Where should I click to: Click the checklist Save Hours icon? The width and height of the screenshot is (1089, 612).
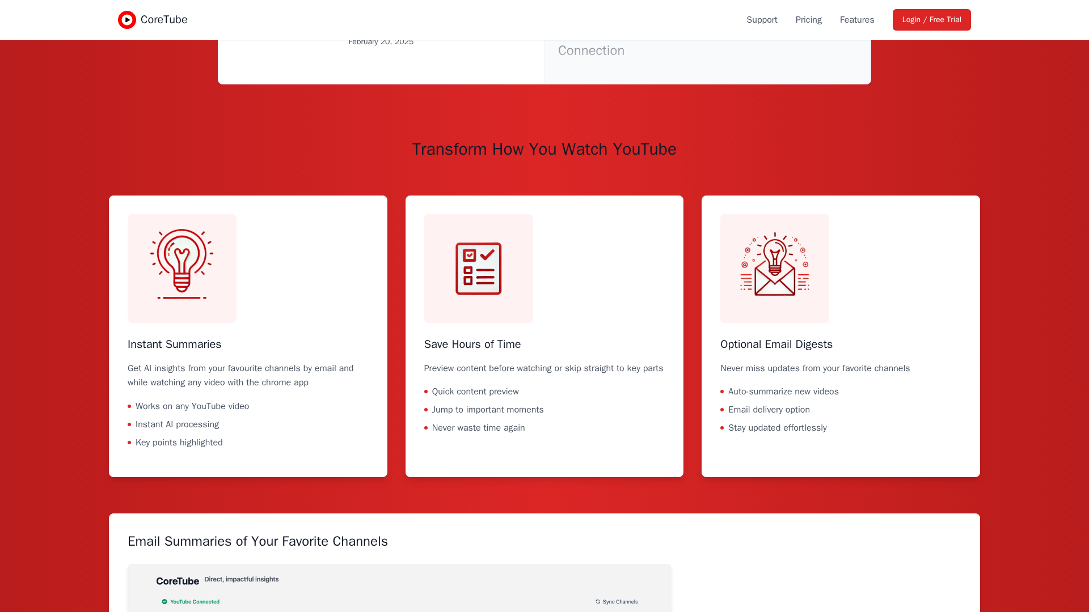click(x=478, y=268)
